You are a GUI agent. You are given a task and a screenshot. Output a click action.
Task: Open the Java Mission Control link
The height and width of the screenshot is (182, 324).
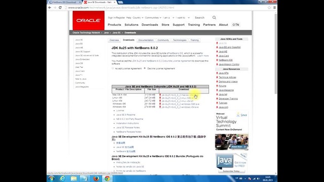pos(229,64)
